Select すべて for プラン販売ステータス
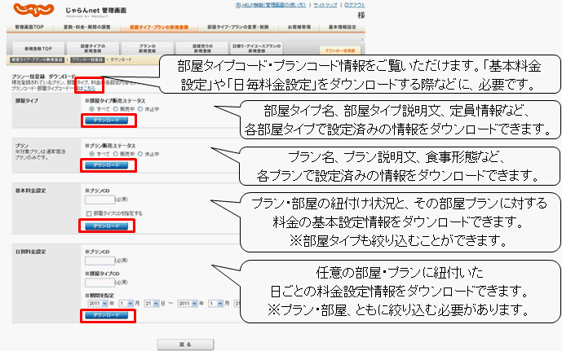Viewport: 562px width, 351px height. [91, 154]
